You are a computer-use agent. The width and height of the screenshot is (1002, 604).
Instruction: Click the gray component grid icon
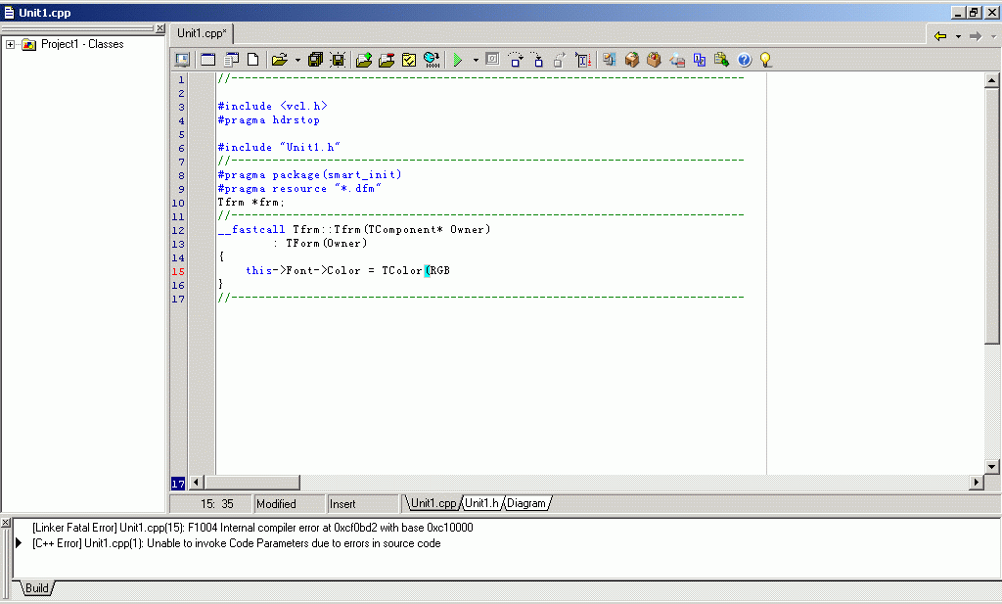point(609,60)
